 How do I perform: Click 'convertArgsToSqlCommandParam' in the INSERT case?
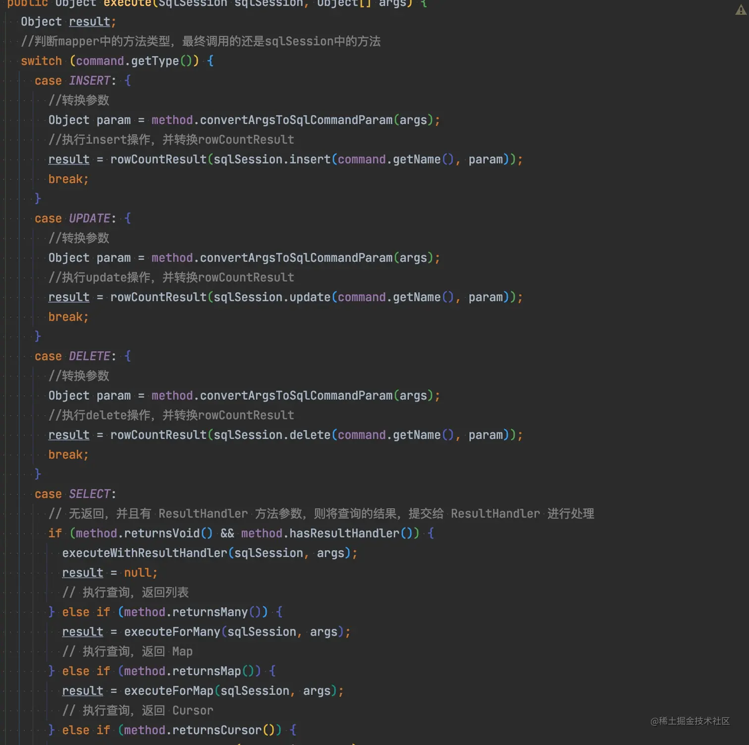(x=296, y=120)
